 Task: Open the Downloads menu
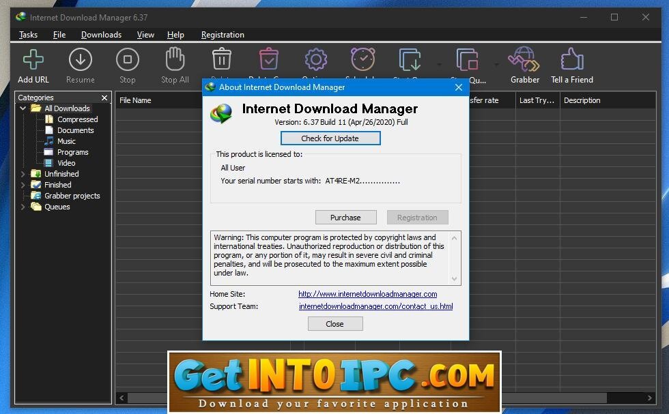(101, 35)
